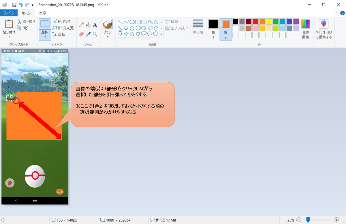Viewport: 346px width, 224px height.
Task: Click the トリミング (Crop) button
Action: pos(62,21)
